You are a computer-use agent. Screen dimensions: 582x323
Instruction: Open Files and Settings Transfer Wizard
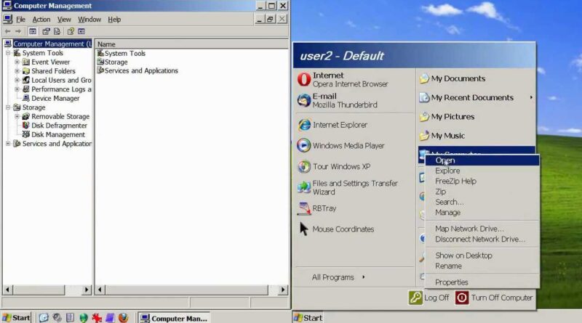[348, 187]
